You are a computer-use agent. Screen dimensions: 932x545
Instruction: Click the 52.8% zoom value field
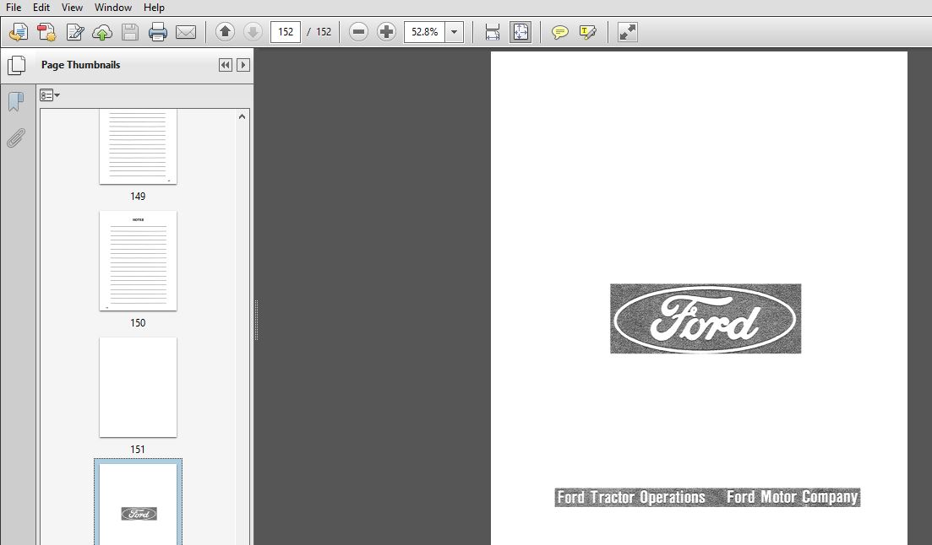(424, 32)
